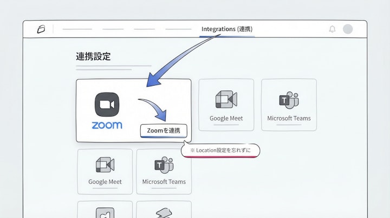Select Google Meet icon beneath the Zoom card
Screen dimensions: 390x218
pos(105,165)
